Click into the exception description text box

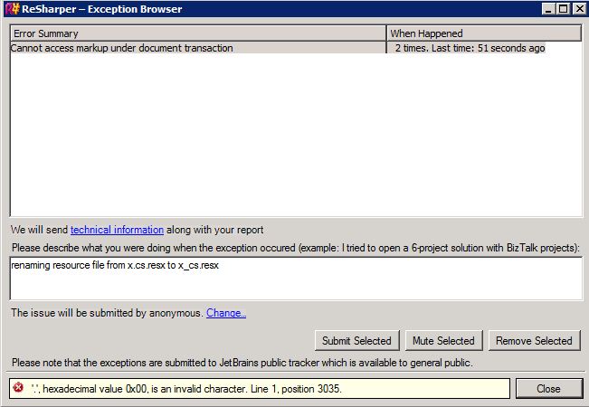pos(296,279)
